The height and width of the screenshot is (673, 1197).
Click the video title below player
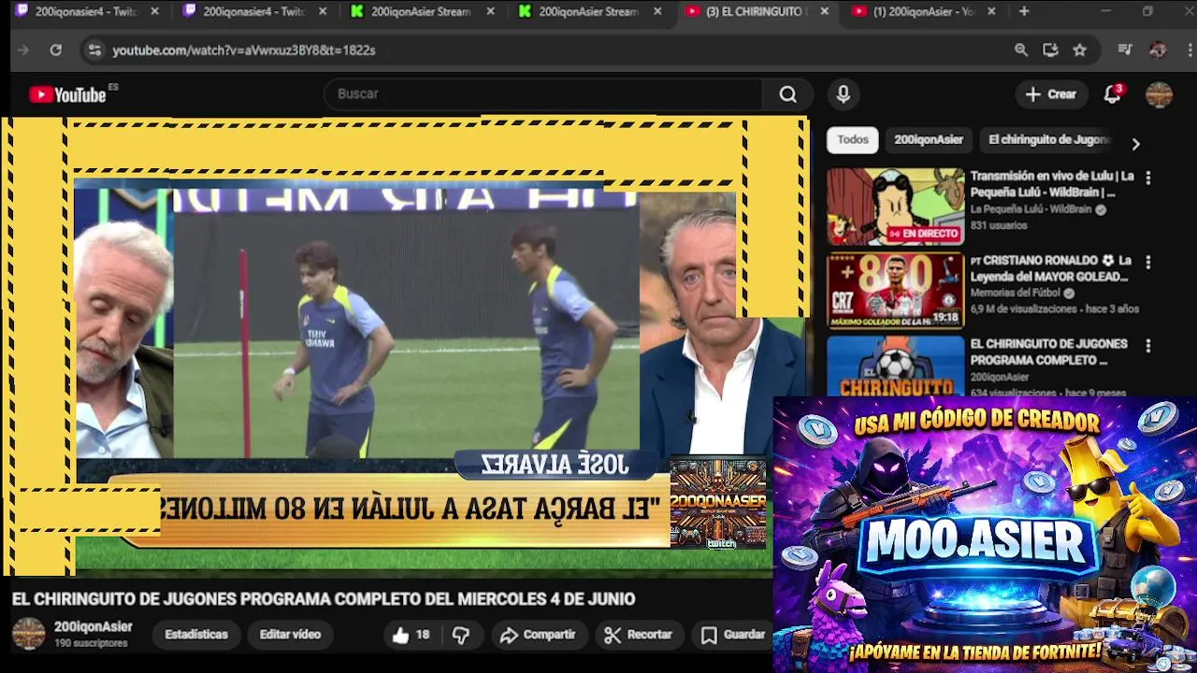point(324,599)
